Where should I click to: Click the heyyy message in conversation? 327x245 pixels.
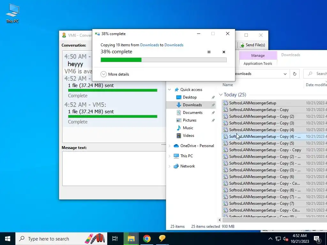point(75,64)
